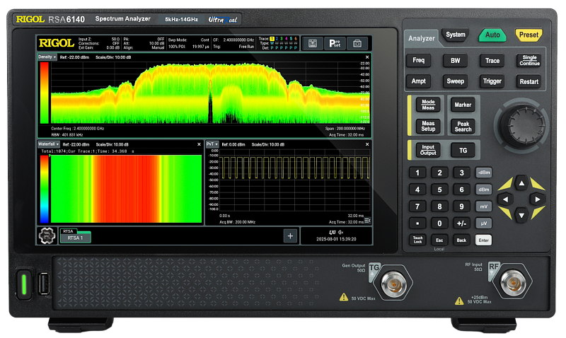The height and width of the screenshot is (338, 566).
Task: Open the gear settings icon beside RTSA tab
Action: point(47,236)
